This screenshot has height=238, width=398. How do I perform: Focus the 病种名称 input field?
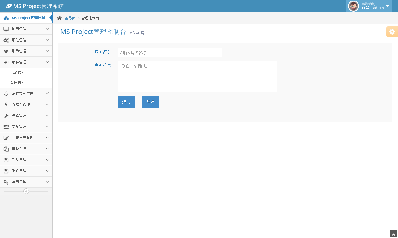[170, 52]
